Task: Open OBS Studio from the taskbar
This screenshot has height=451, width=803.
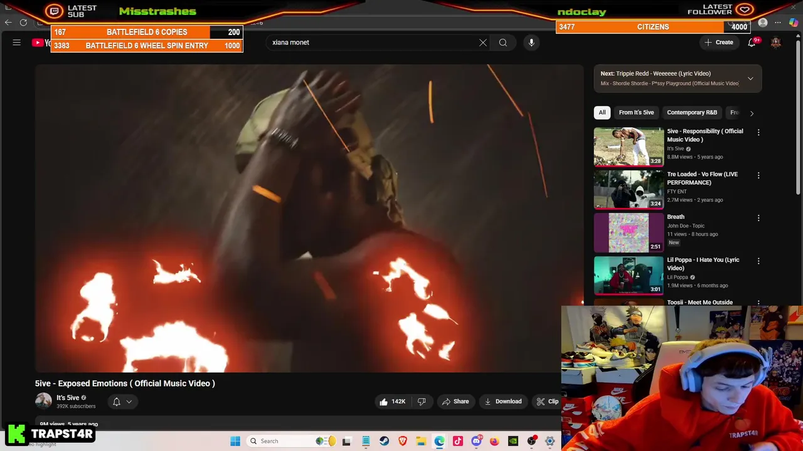Action: 531,441
